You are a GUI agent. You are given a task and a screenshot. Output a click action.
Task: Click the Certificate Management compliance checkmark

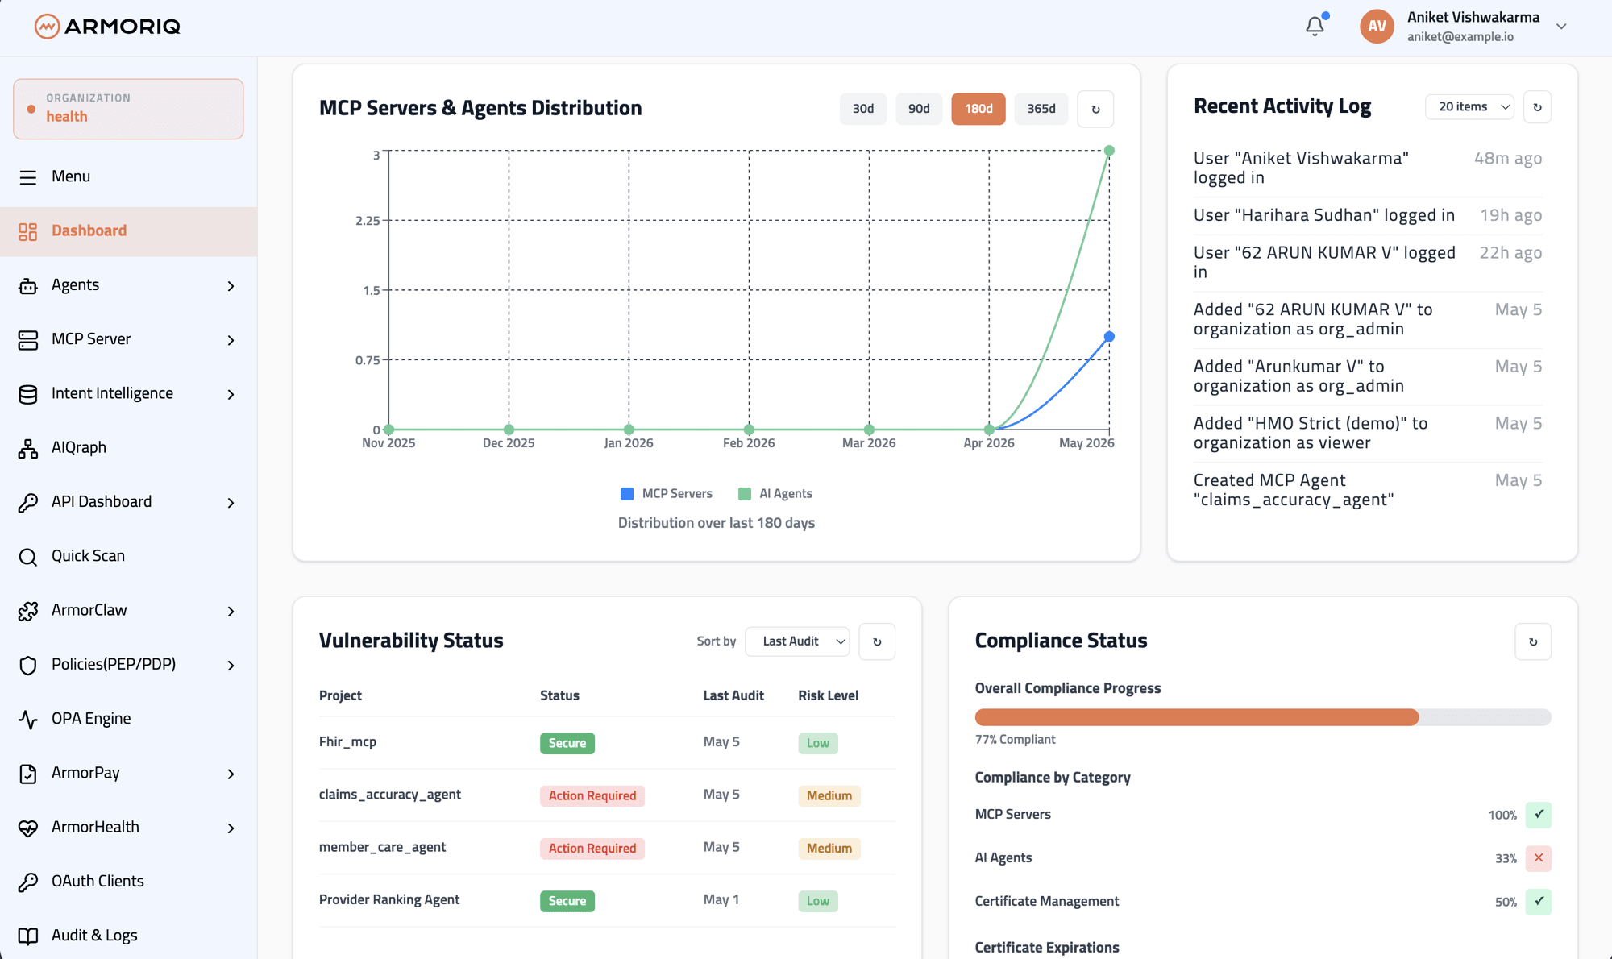1539,901
